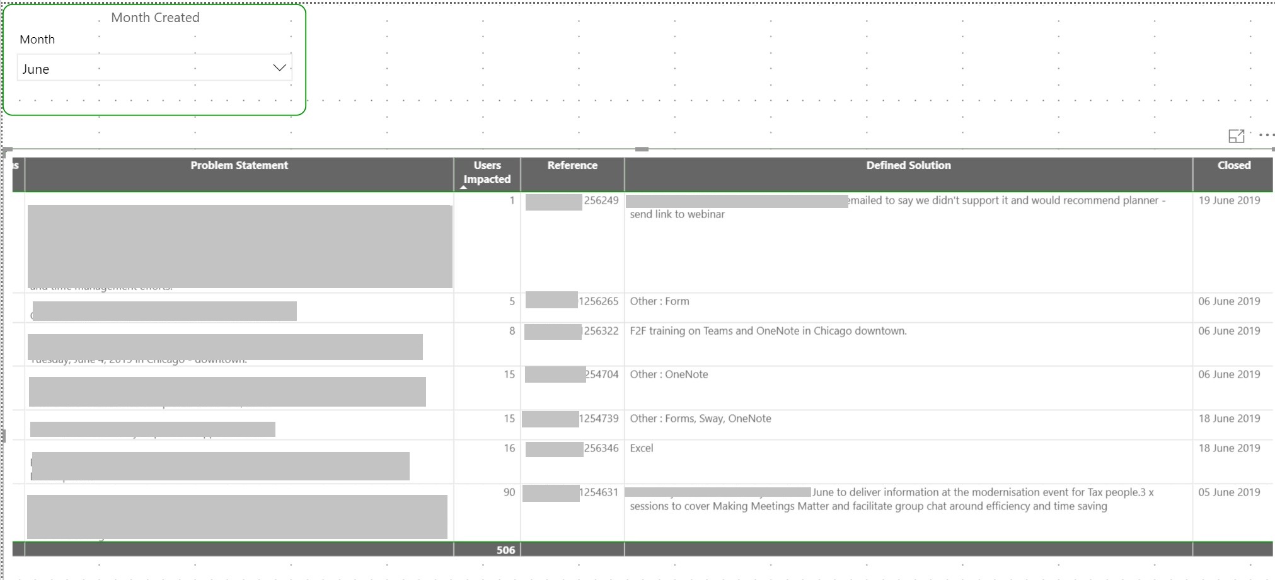Viewport: 1275px width, 580px height.
Task: Open the more options ellipsis menu
Action: click(1266, 135)
